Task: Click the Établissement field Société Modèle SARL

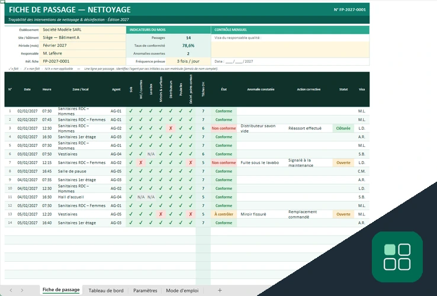Action: 83,30
